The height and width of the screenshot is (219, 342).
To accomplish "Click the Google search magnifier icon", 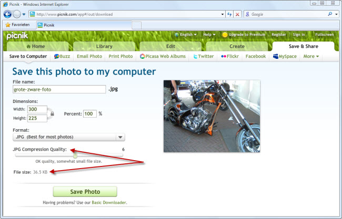I will pyautogui.click(x=330, y=14).
